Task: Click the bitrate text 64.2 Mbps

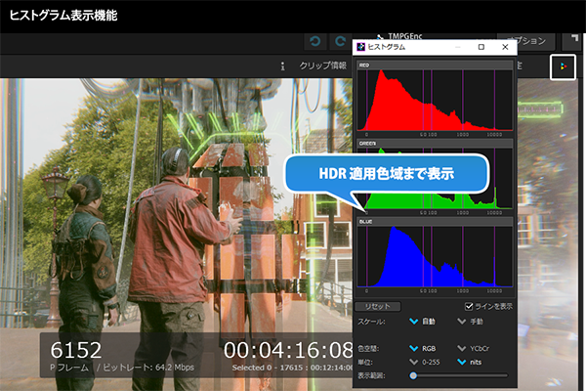Action: click(174, 368)
